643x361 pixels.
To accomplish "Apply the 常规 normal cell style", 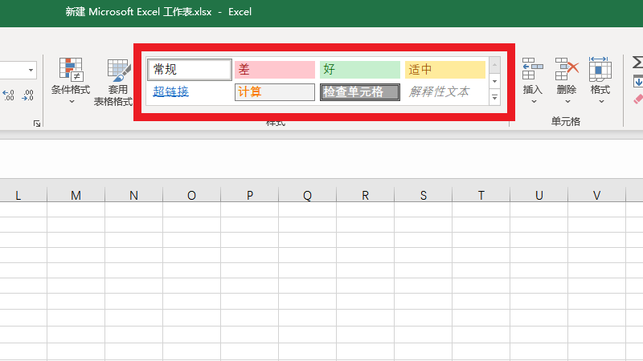I will click(x=190, y=70).
